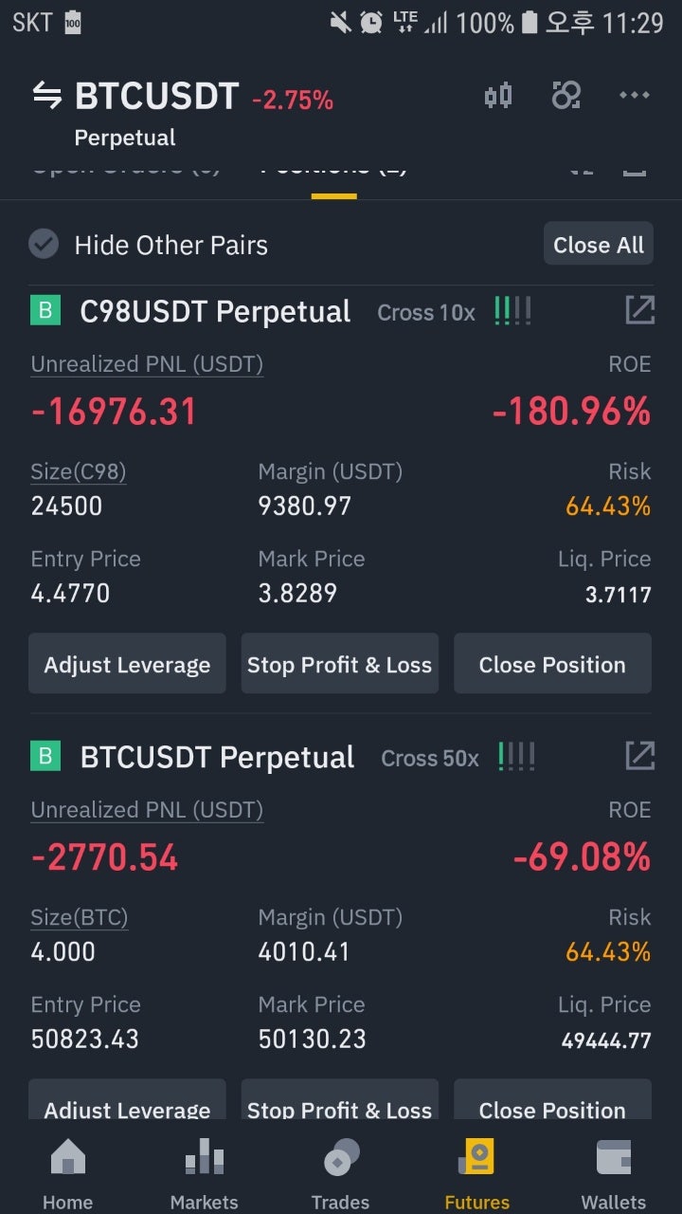Viewport: 682px width, 1214px height.
Task: Adjust Leverage for the C98USDT position
Action: [127, 664]
